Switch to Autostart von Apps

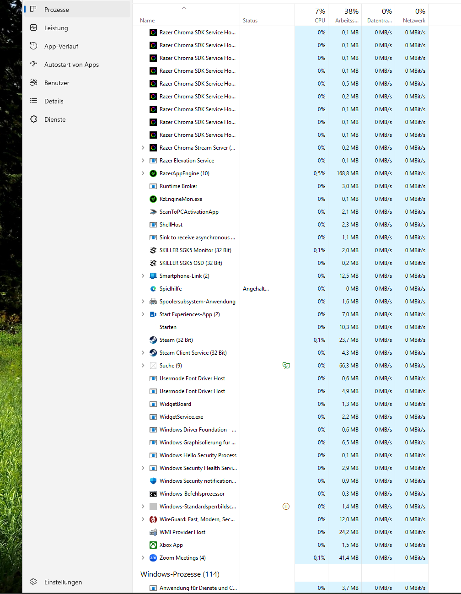coord(77,65)
